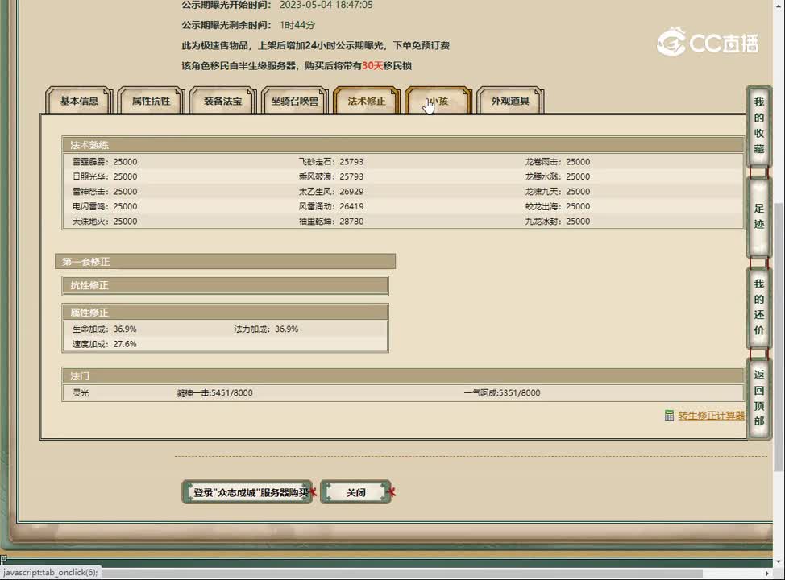Click 龙卷雨击: 25000 entry
Screen dimensions: 785x580
coord(557,162)
